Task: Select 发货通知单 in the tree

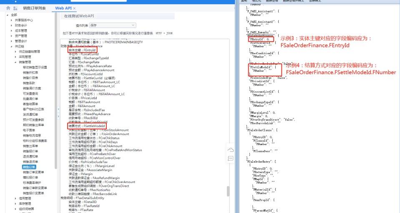Action: [30, 114]
